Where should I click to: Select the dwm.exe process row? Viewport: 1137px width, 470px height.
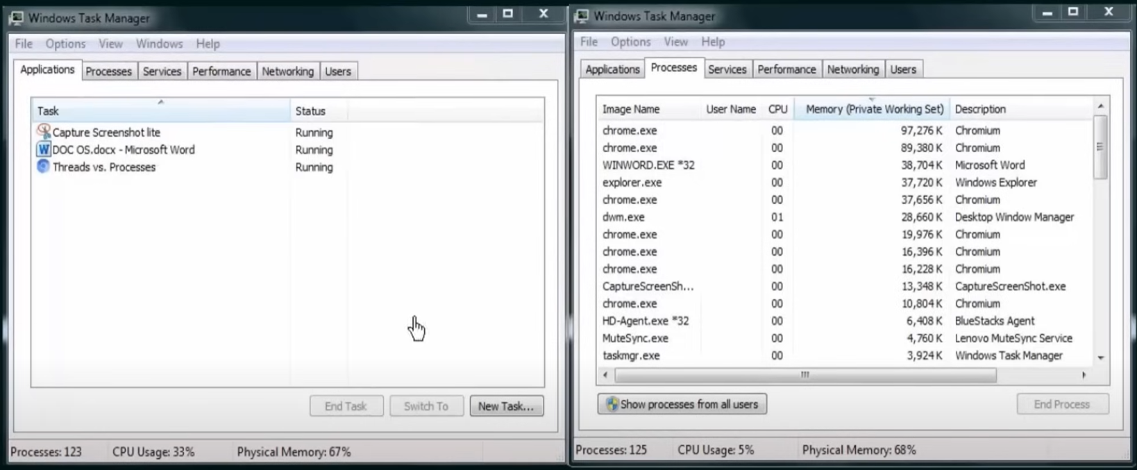[845, 217]
